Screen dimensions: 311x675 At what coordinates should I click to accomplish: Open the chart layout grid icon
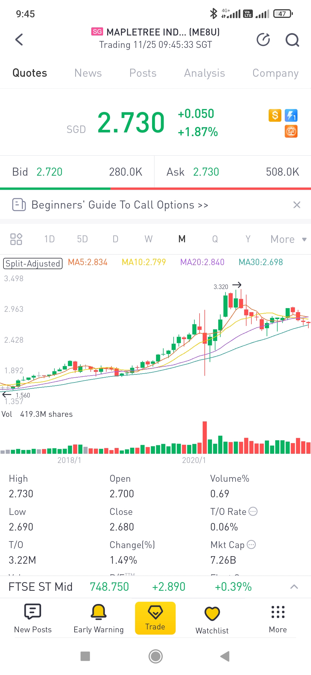(16, 239)
